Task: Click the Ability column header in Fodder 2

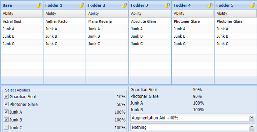Action: (107, 14)
